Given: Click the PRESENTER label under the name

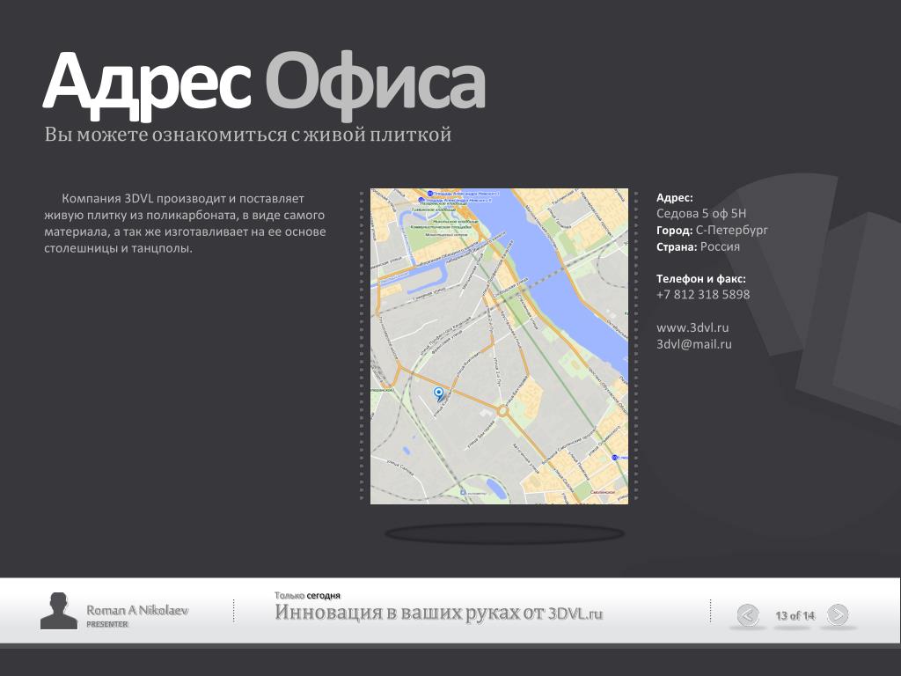Looking at the screenshot, I should [x=107, y=624].
